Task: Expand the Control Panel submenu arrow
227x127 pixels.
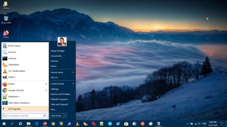Action: point(73,84)
